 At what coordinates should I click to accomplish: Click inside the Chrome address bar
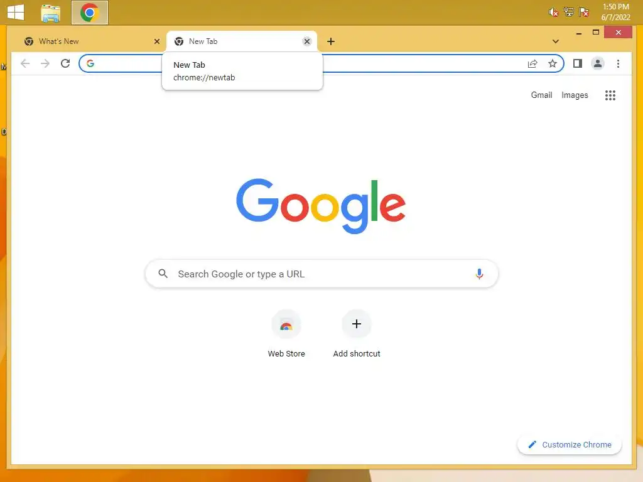pos(321,63)
